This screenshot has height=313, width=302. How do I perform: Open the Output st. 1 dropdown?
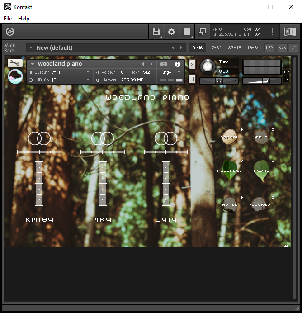[60, 72]
